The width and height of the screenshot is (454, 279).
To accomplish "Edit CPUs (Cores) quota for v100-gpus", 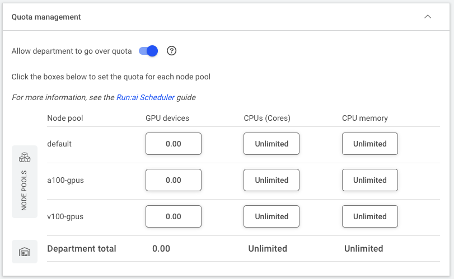I will [x=272, y=216].
